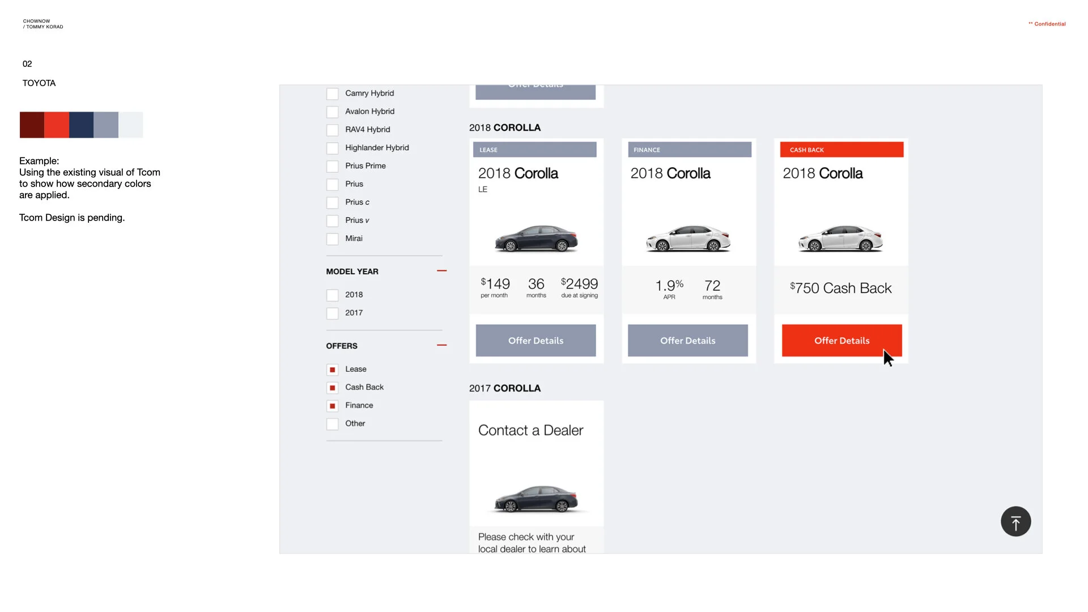Open Offer Details for Finance Corolla
1088x612 pixels.
tap(687, 341)
